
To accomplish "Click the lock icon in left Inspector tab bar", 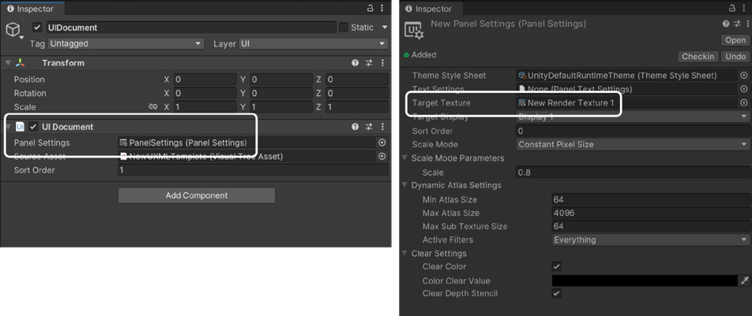I will pos(370,8).
